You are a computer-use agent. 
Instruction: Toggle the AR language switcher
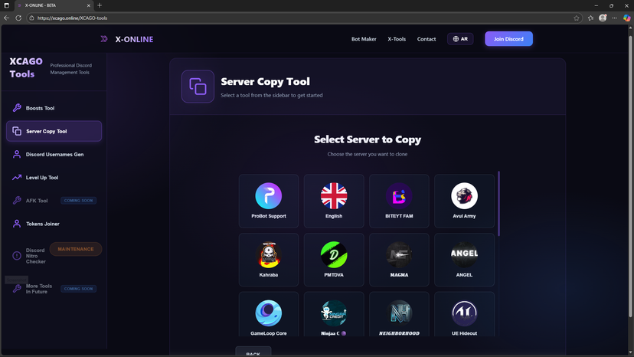[x=460, y=39]
